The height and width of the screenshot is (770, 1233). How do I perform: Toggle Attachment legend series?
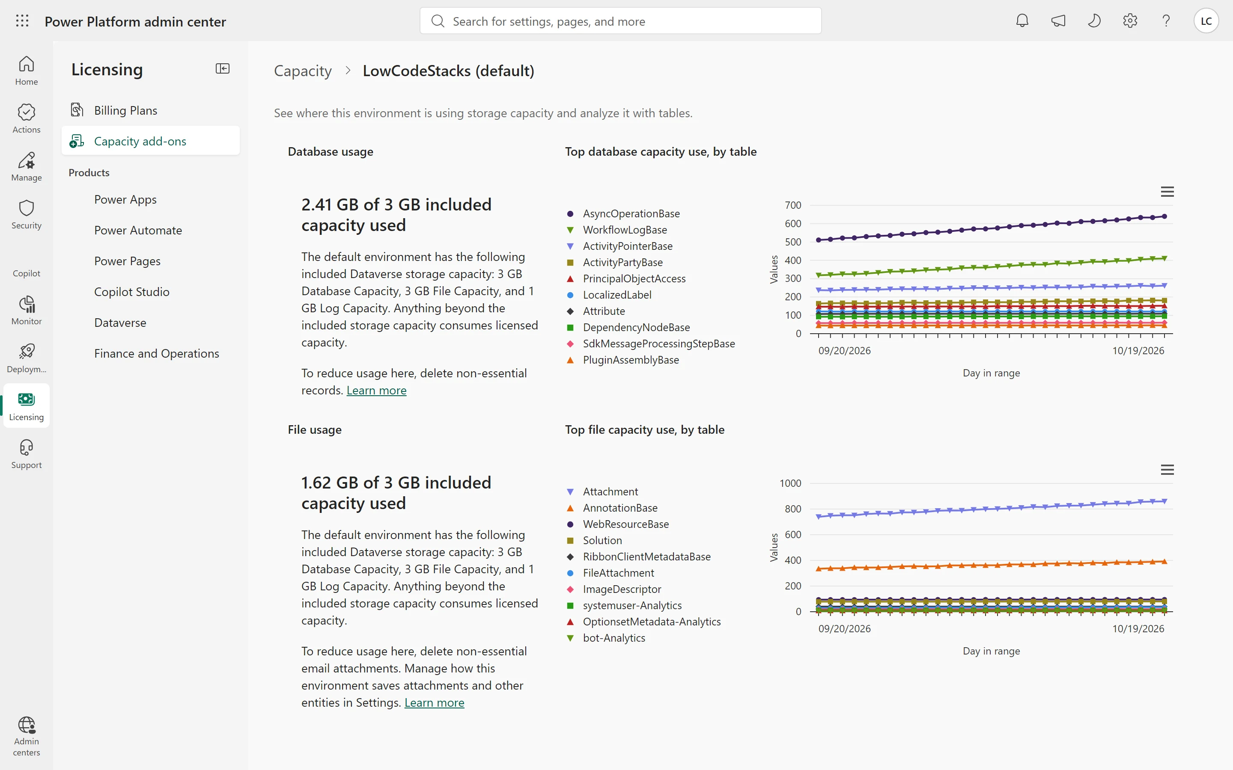tap(602, 492)
